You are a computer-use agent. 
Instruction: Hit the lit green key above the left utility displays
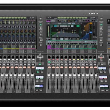point(40,64)
